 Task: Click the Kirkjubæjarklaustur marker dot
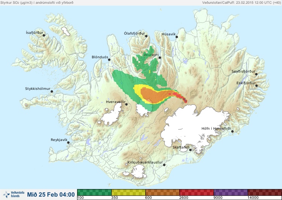[164, 165]
